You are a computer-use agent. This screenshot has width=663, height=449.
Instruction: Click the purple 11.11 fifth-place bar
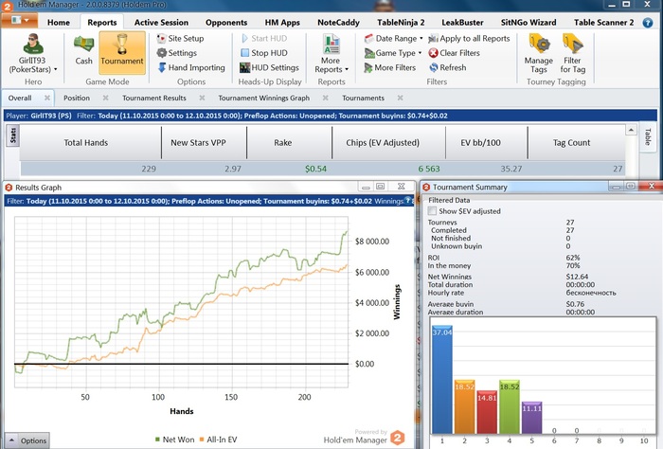point(532,418)
